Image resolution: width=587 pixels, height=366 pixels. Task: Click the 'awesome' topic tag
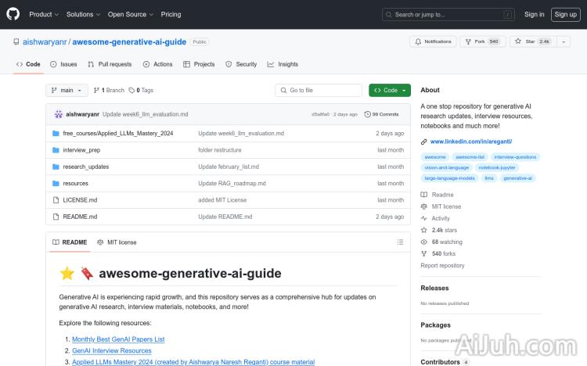pyautogui.click(x=435, y=157)
